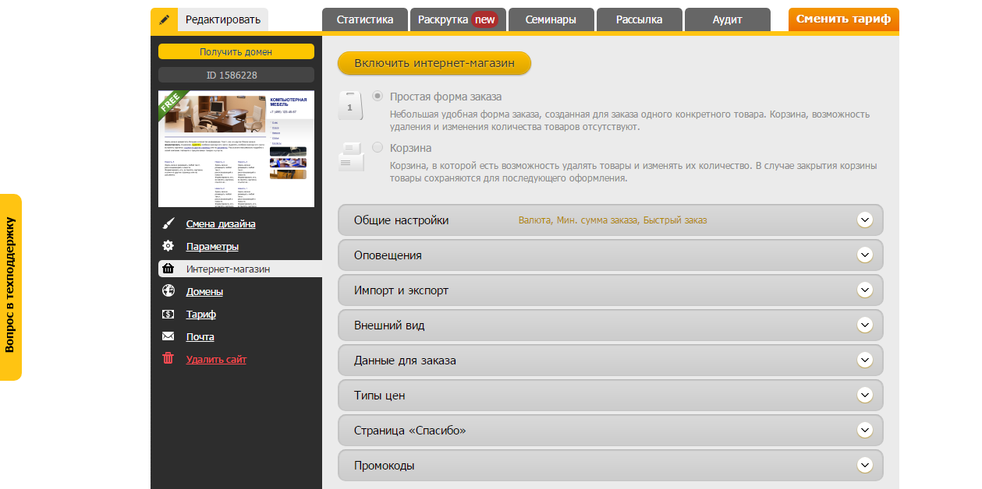The image size is (982, 489).
Task: Click the price tag icon for simple order form
Action: (350, 105)
